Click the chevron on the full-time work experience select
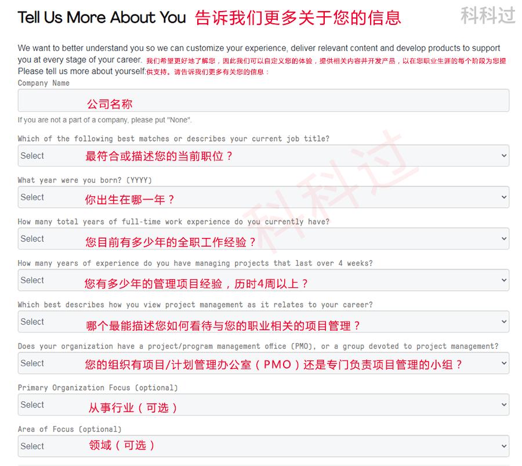The image size is (522, 466). (x=503, y=239)
